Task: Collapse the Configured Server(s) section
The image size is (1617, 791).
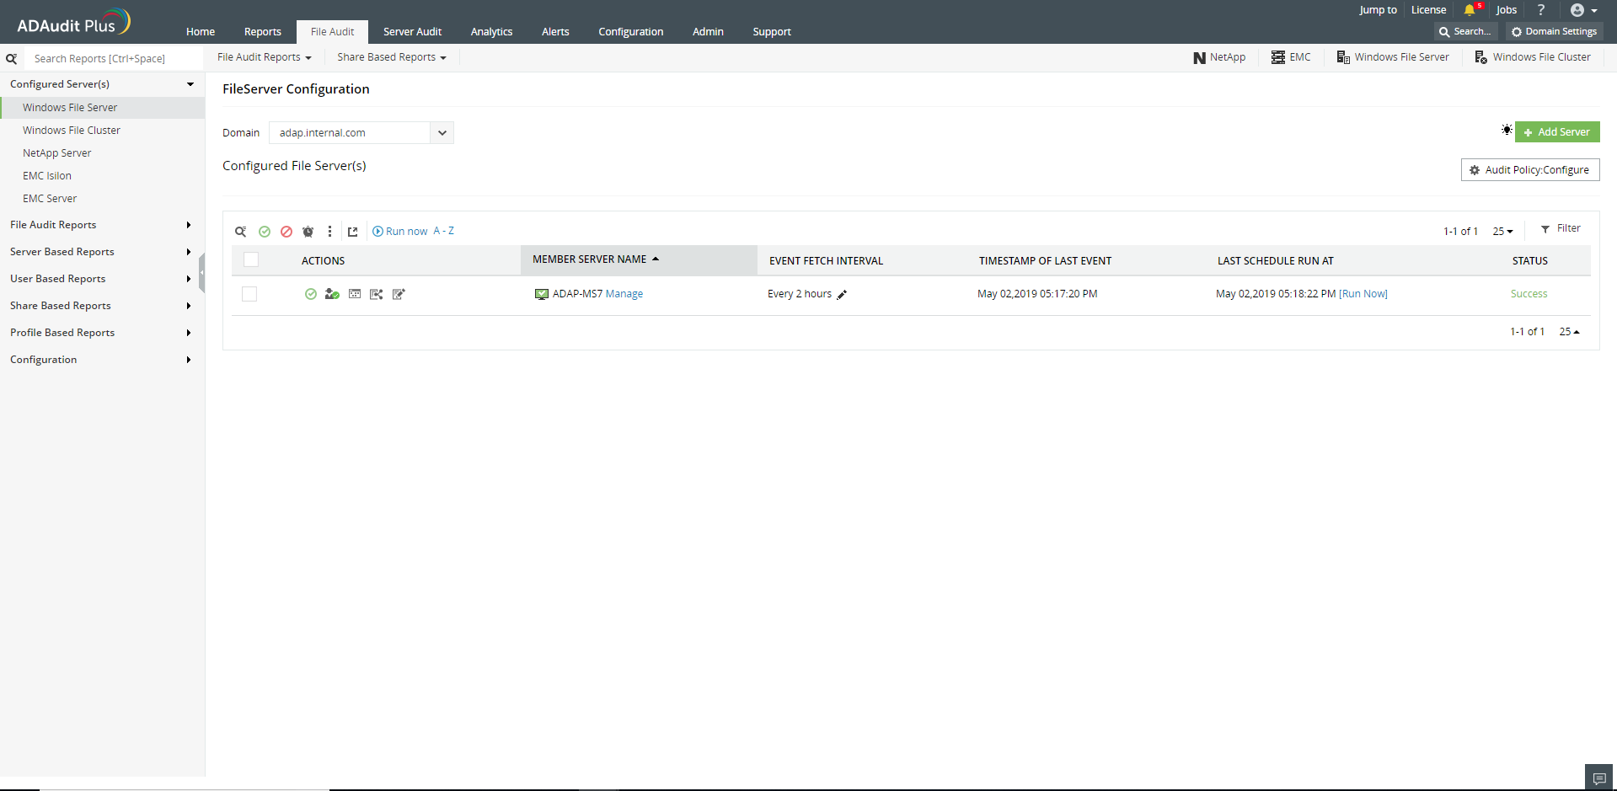Action: [191, 83]
